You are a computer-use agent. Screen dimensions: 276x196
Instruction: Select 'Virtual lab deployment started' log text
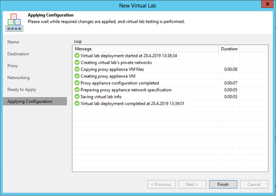click(x=128, y=55)
